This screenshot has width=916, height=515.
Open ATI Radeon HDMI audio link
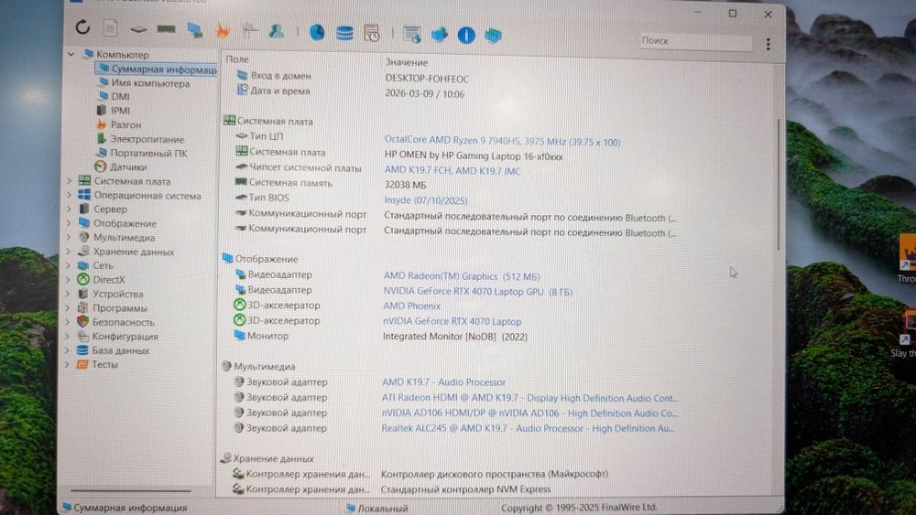click(x=529, y=398)
